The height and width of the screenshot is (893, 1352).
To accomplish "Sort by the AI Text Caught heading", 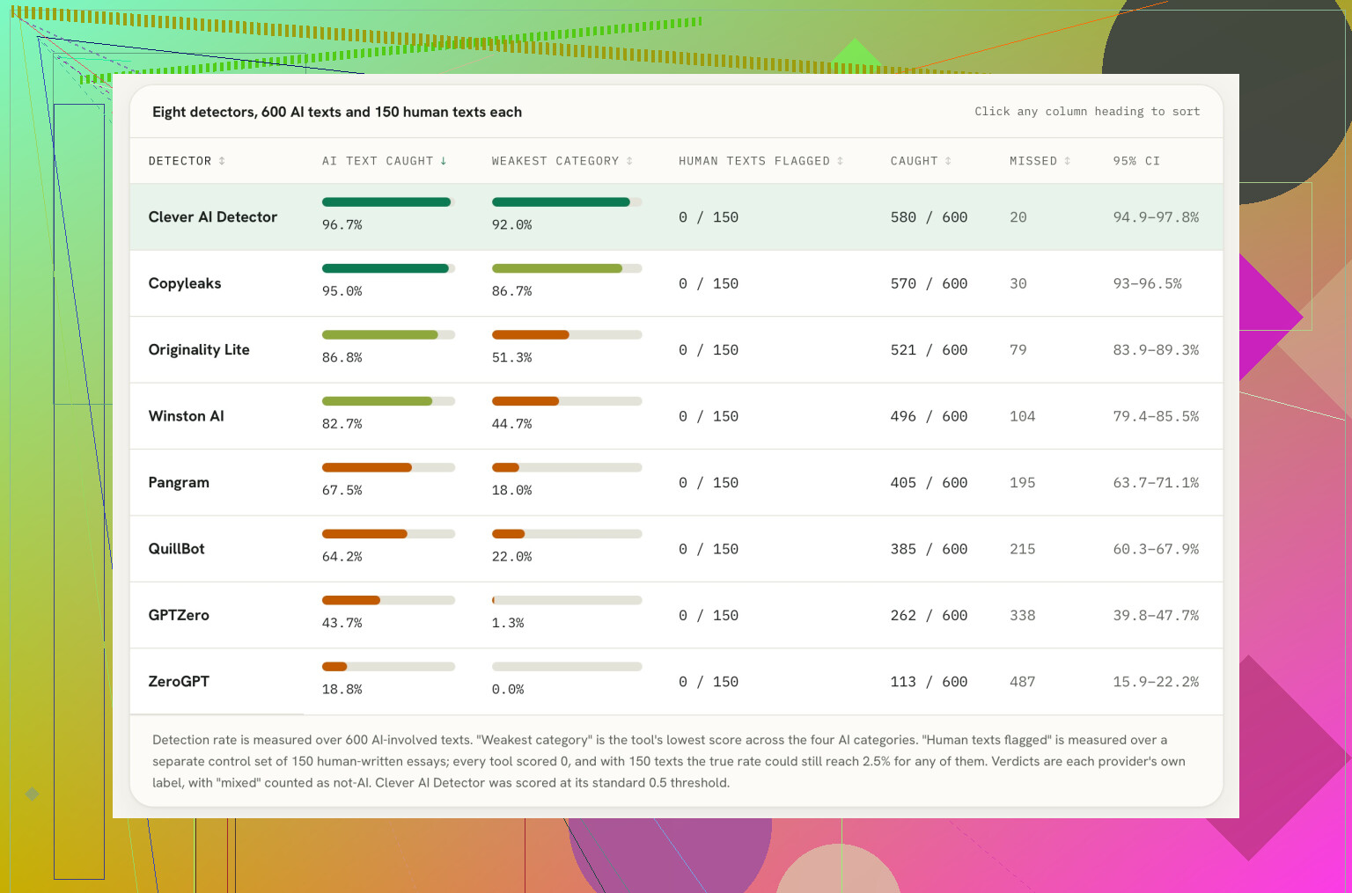I will [x=378, y=161].
